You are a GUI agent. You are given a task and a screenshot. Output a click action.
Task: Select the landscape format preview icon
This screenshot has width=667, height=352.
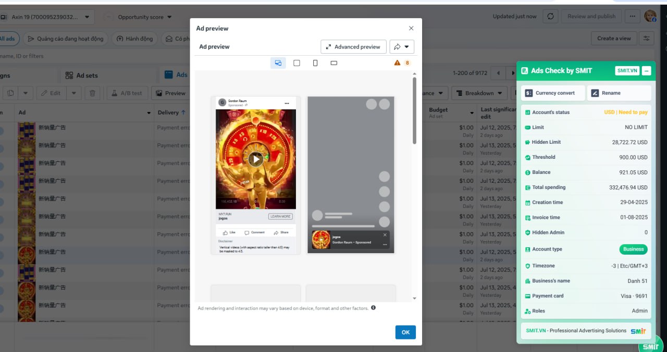[334, 63]
